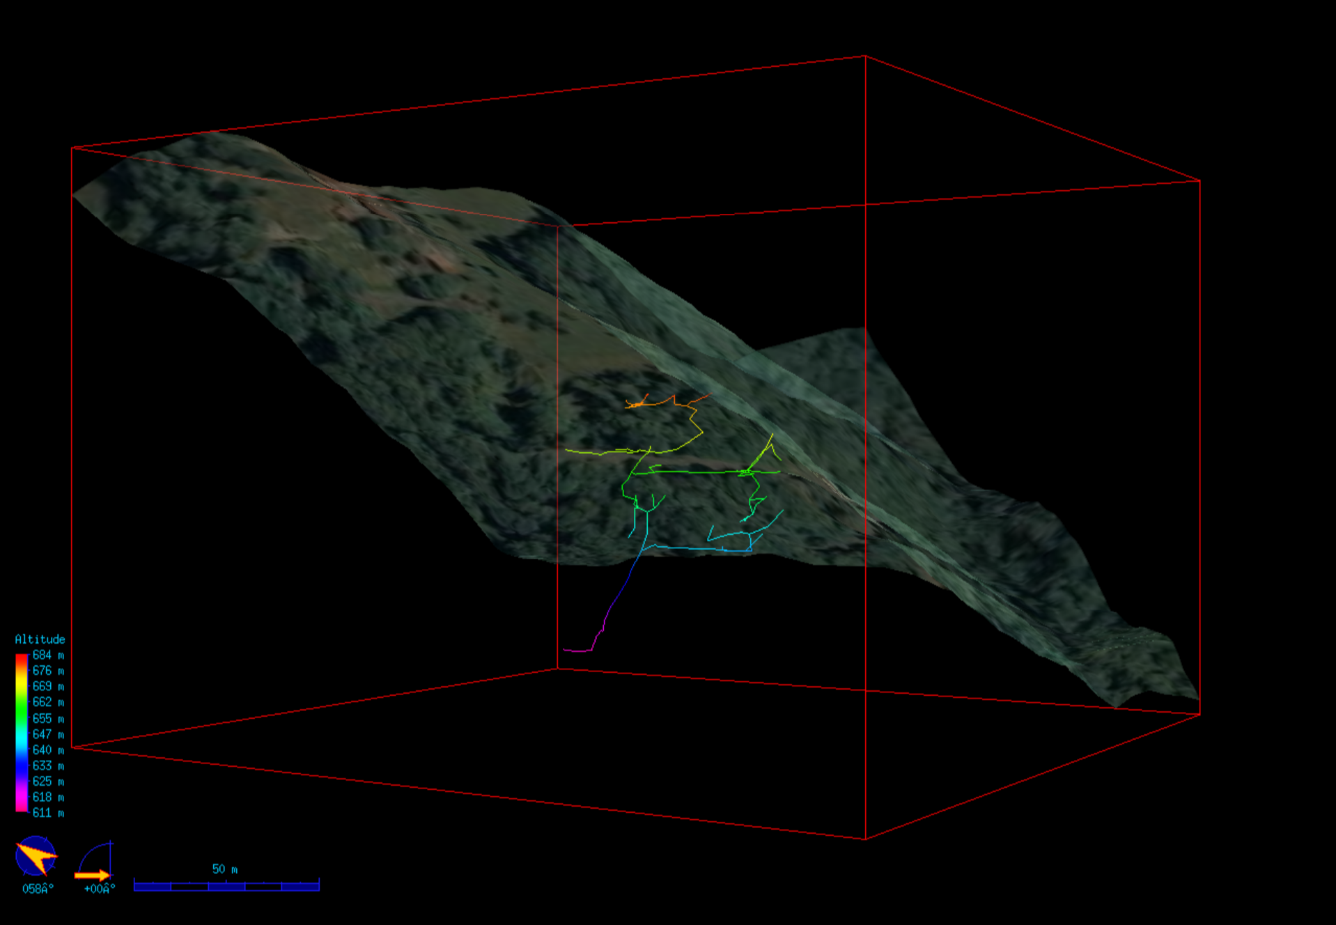Screen dimensions: 1336x925
Task: Click the yellow arrow in the clino
Action: coord(92,875)
